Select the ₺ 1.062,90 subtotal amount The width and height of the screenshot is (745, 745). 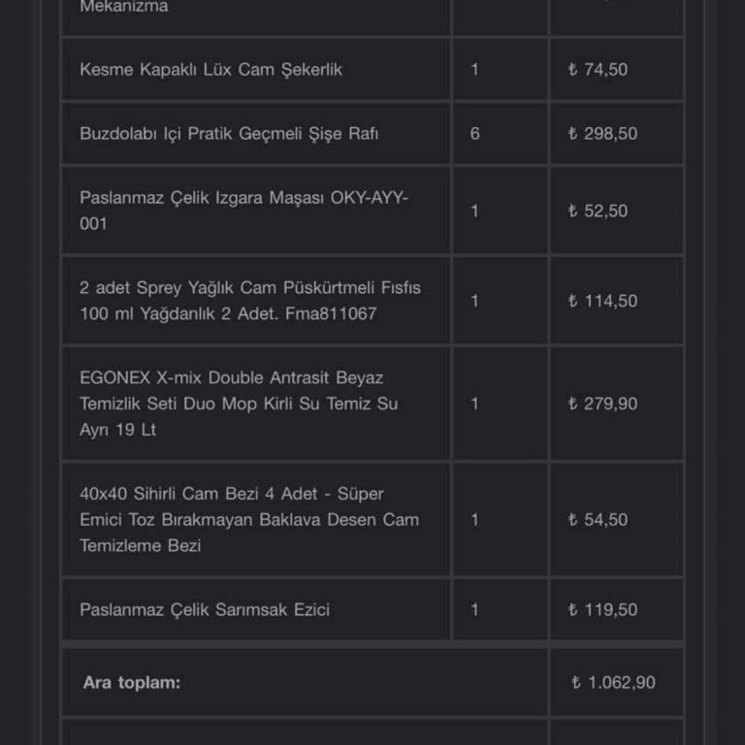click(x=613, y=683)
